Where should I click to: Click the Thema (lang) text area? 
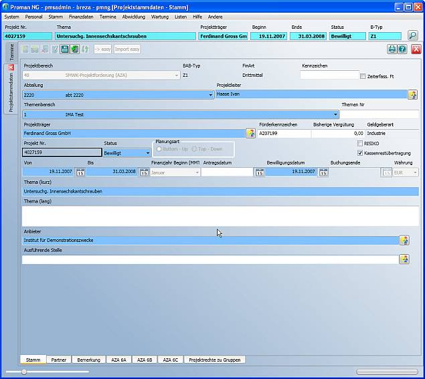(220, 216)
